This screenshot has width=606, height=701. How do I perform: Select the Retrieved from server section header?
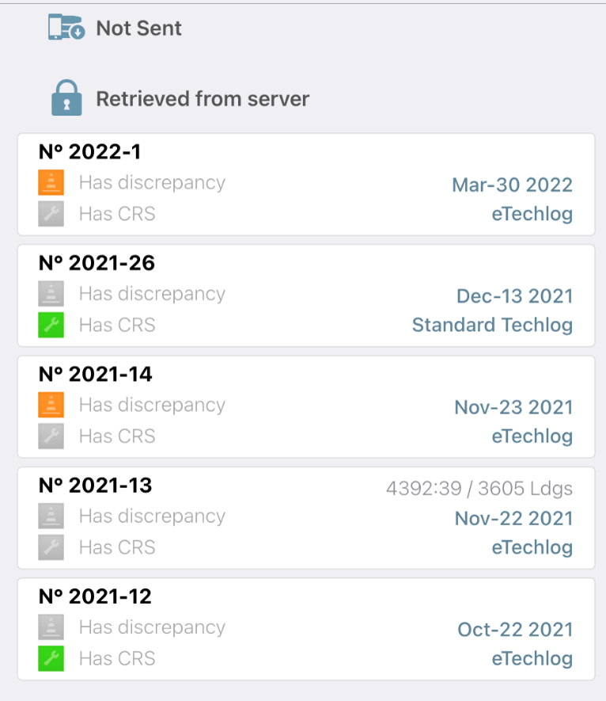click(x=203, y=99)
